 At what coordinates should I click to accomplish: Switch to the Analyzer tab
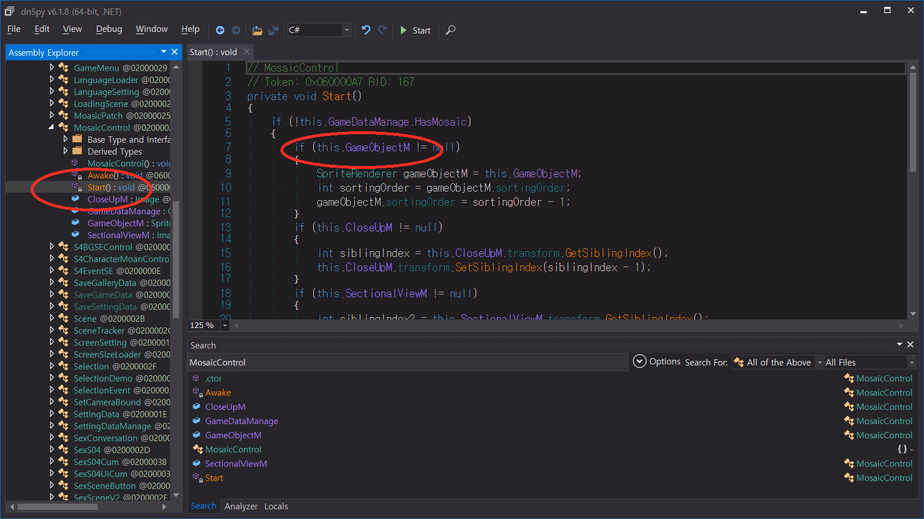pos(241,506)
